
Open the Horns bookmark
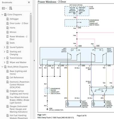click(13, 28)
